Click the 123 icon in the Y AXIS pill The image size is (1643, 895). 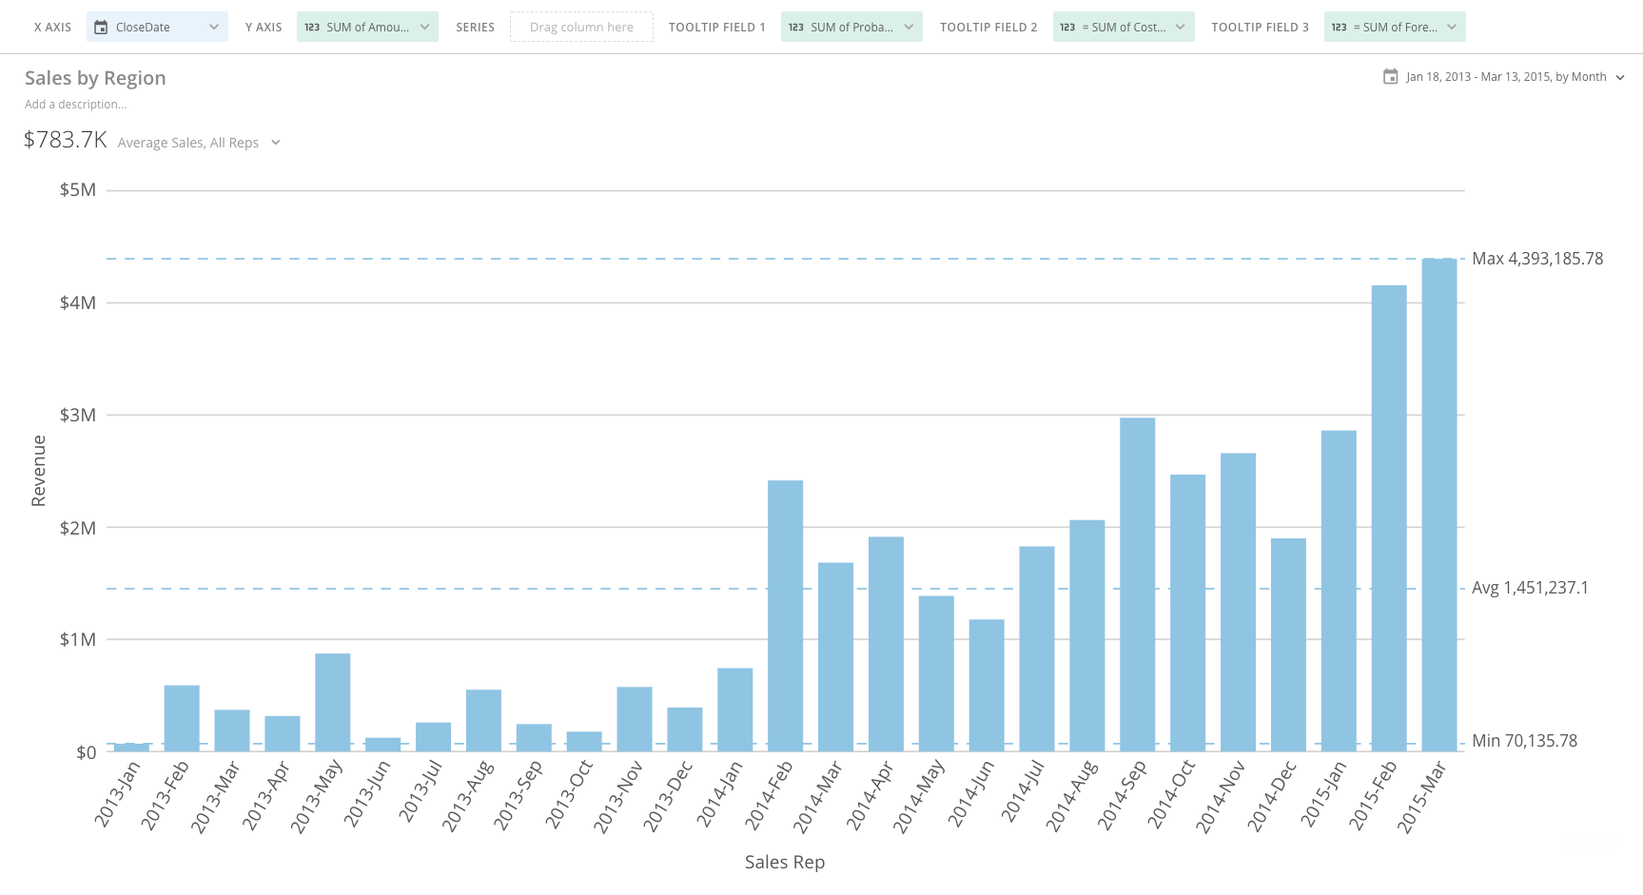click(311, 28)
